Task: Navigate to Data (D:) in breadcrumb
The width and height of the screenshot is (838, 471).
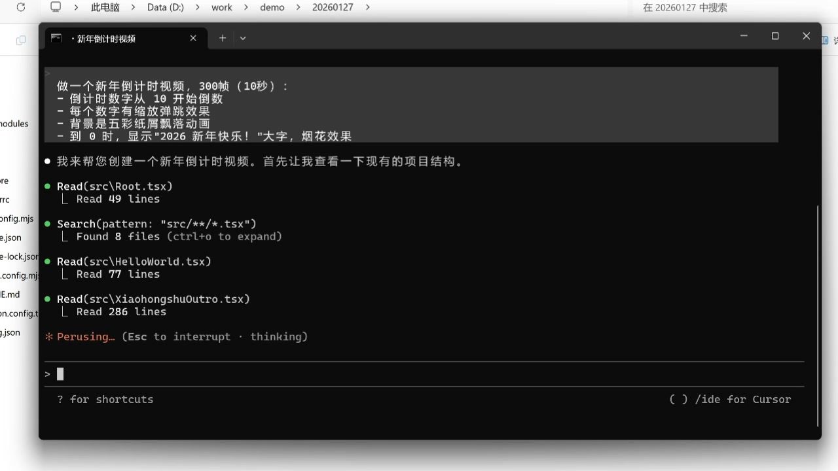Action: [165, 7]
